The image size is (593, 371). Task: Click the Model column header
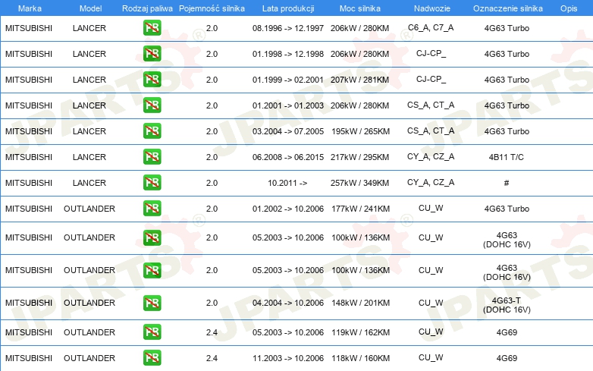(x=90, y=8)
